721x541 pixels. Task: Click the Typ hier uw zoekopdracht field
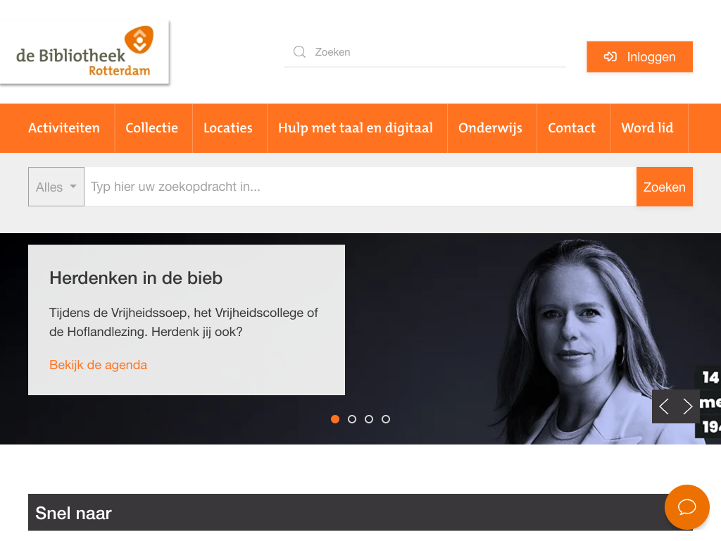point(360,187)
